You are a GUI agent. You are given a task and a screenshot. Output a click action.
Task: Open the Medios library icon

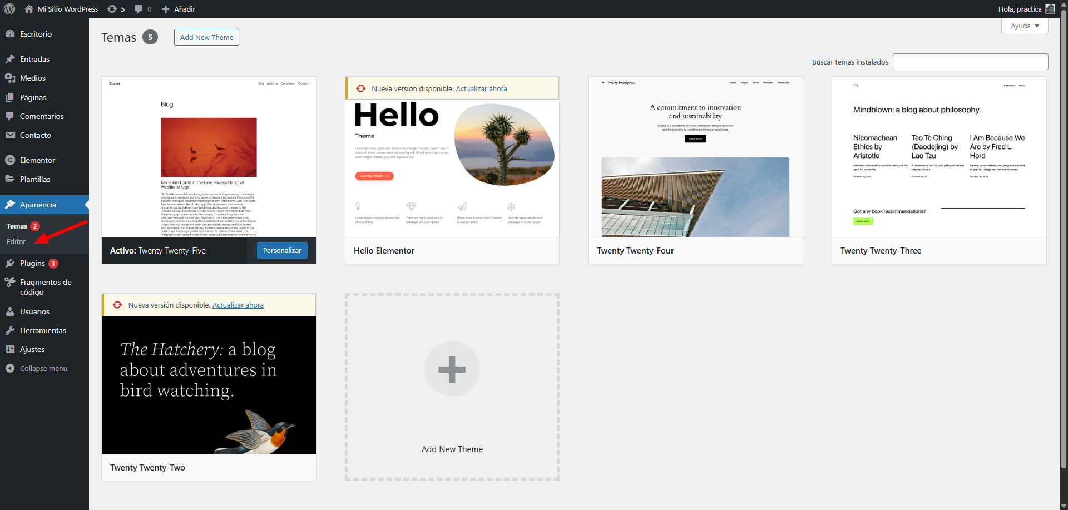(10, 78)
